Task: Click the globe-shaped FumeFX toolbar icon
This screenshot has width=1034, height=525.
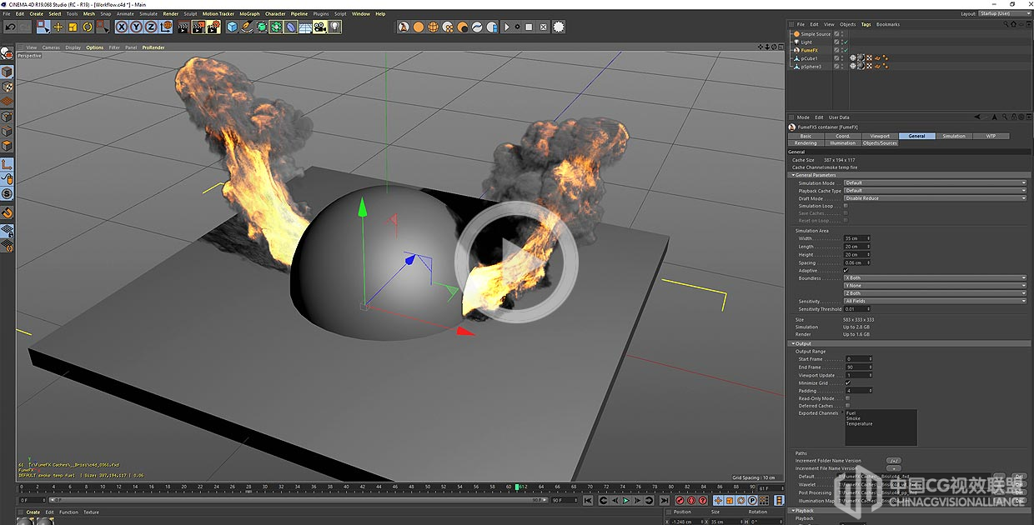Action: pos(433,27)
